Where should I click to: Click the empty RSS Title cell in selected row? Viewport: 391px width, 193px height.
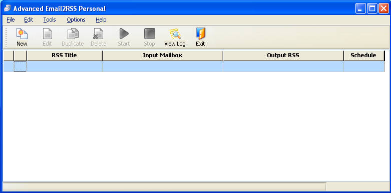[65, 67]
